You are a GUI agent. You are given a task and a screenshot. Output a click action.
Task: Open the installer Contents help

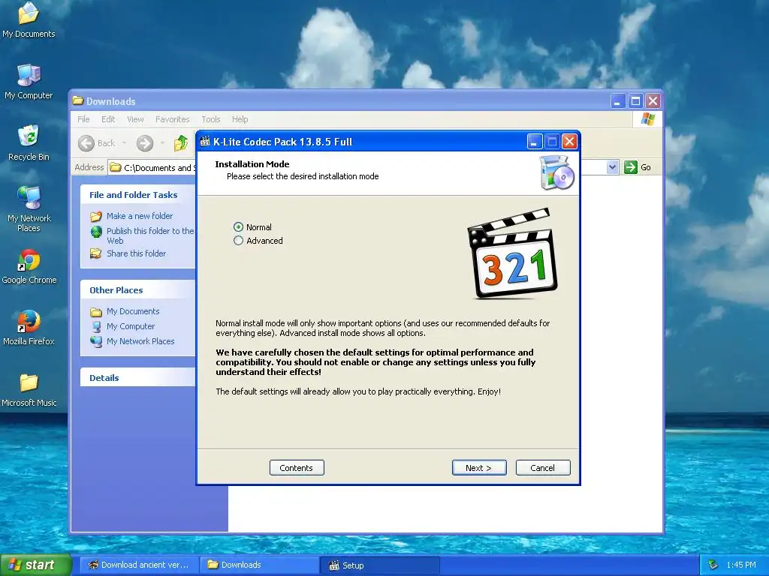[x=296, y=468]
